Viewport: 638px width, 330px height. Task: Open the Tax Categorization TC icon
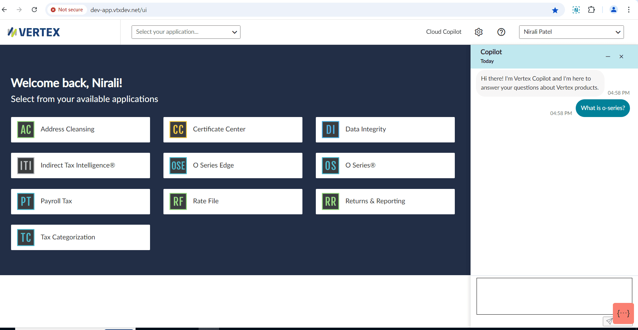point(26,237)
